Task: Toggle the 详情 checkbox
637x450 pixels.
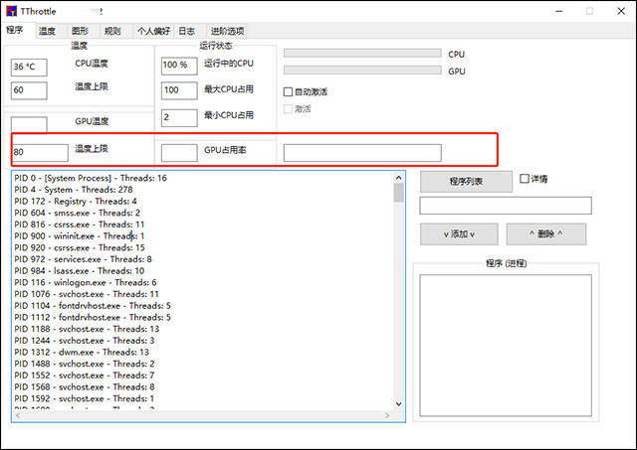Action: click(525, 180)
